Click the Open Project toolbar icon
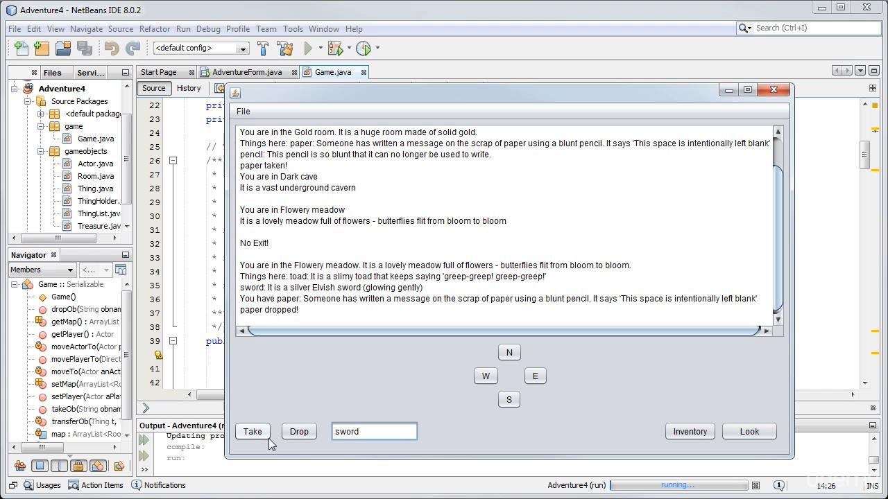This screenshot has height=499, width=888. tap(63, 48)
